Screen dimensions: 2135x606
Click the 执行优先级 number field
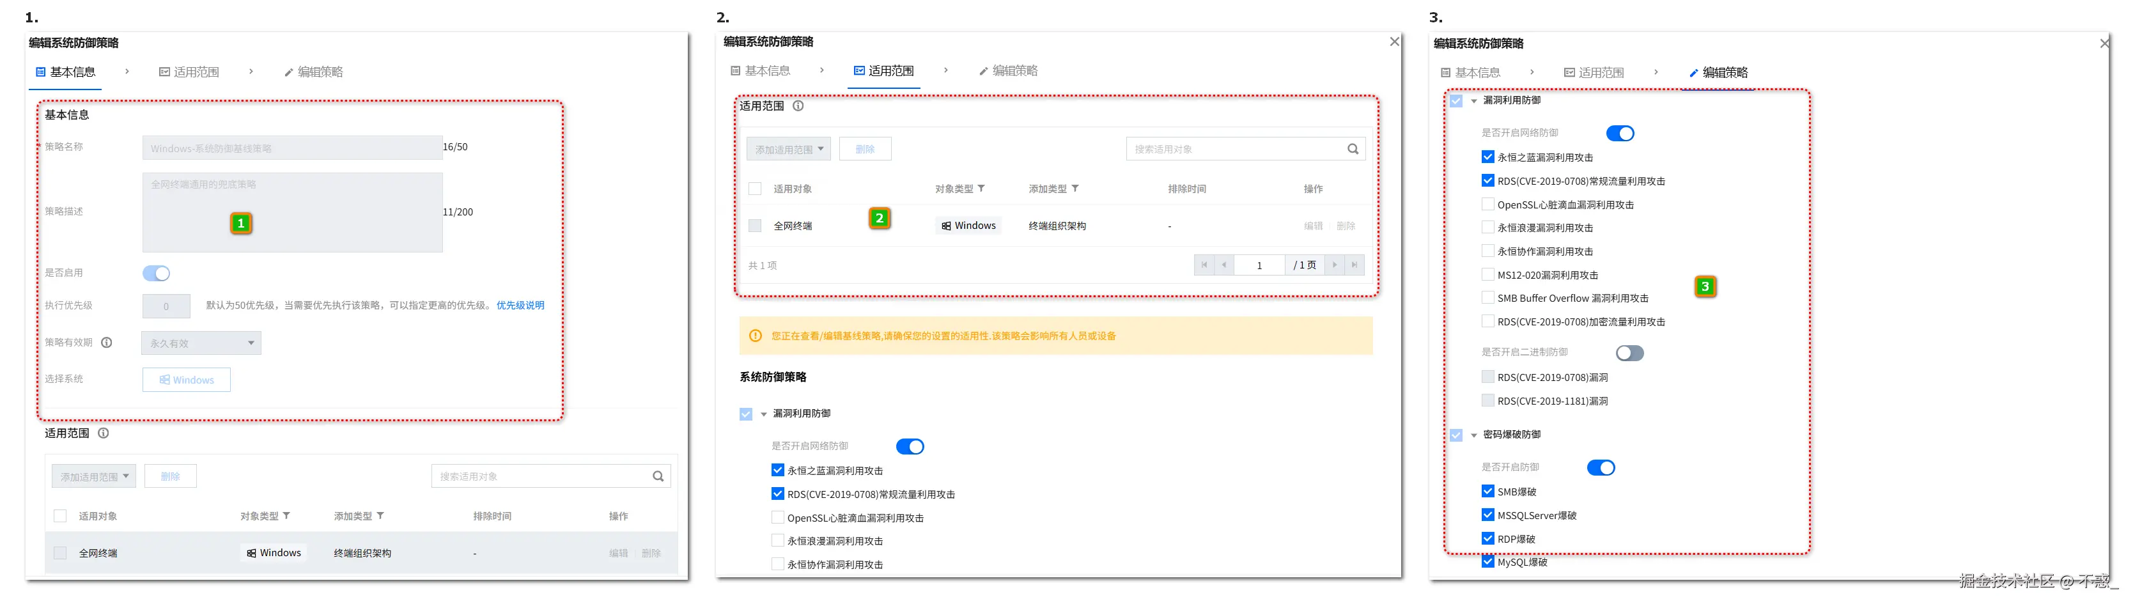click(x=167, y=306)
